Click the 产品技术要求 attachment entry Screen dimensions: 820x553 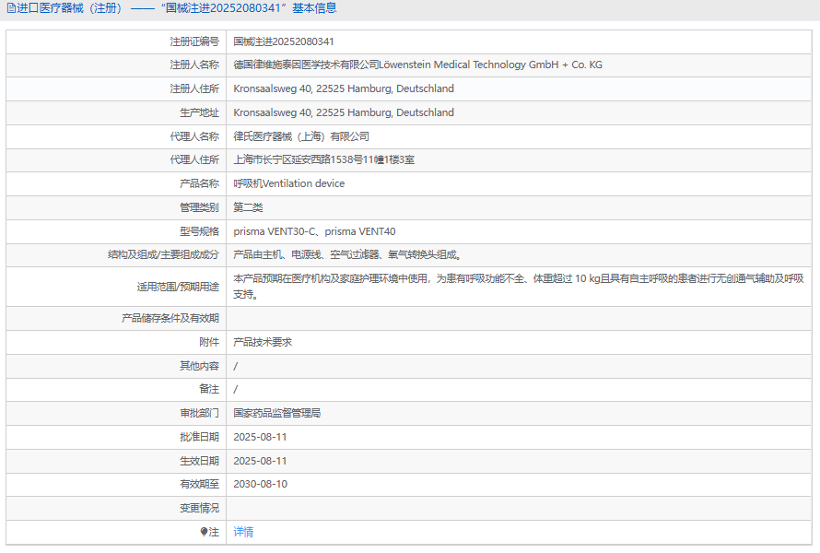coord(263,342)
